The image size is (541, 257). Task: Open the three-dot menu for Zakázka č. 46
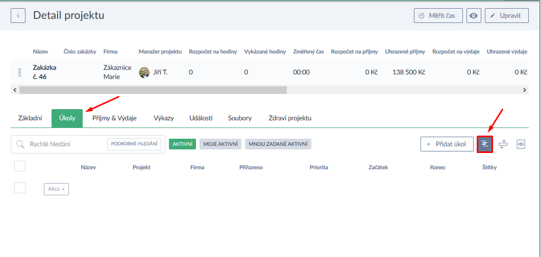19,72
